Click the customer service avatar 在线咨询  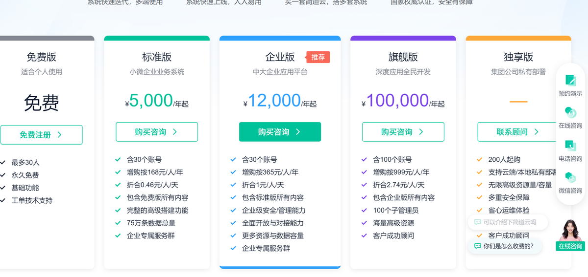coord(570,234)
